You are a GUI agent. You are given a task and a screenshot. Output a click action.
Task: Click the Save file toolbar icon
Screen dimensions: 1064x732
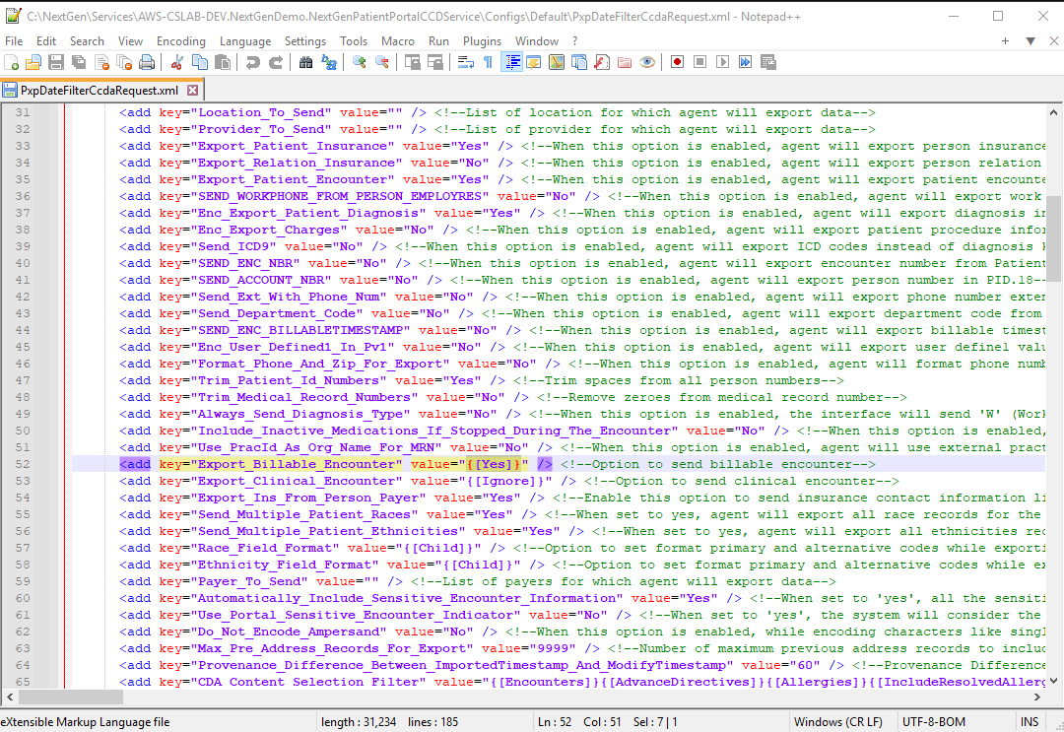pos(56,62)
